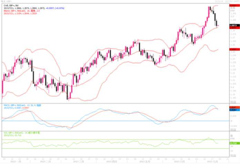Click the highest candlestick peak in July
This screenshot has height=164, width=240.
(x=210, y=8)
